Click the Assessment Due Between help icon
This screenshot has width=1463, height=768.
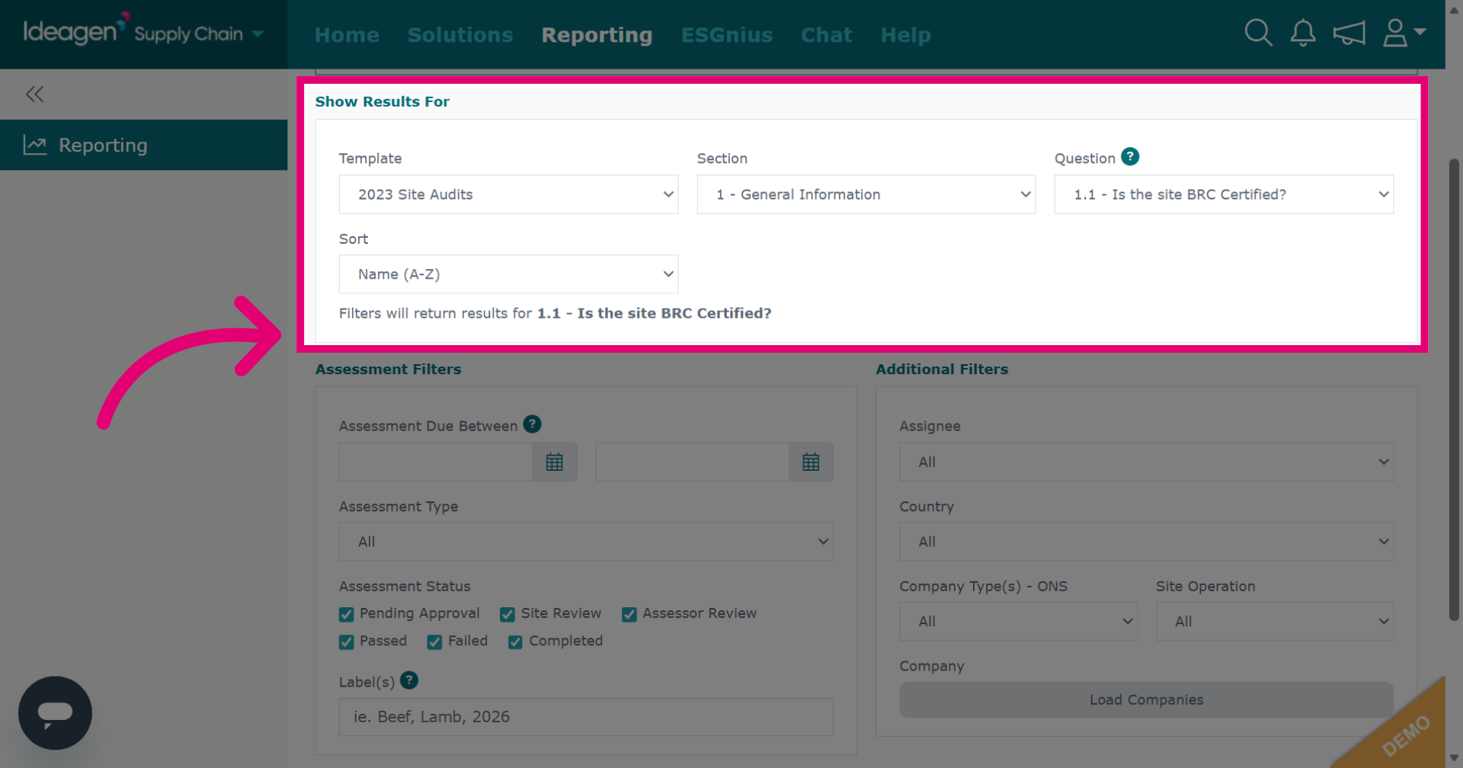point(533,424)
